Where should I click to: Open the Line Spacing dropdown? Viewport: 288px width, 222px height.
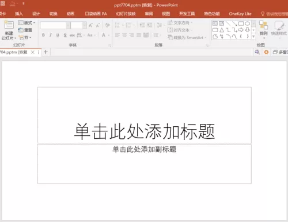coord(161,25)
